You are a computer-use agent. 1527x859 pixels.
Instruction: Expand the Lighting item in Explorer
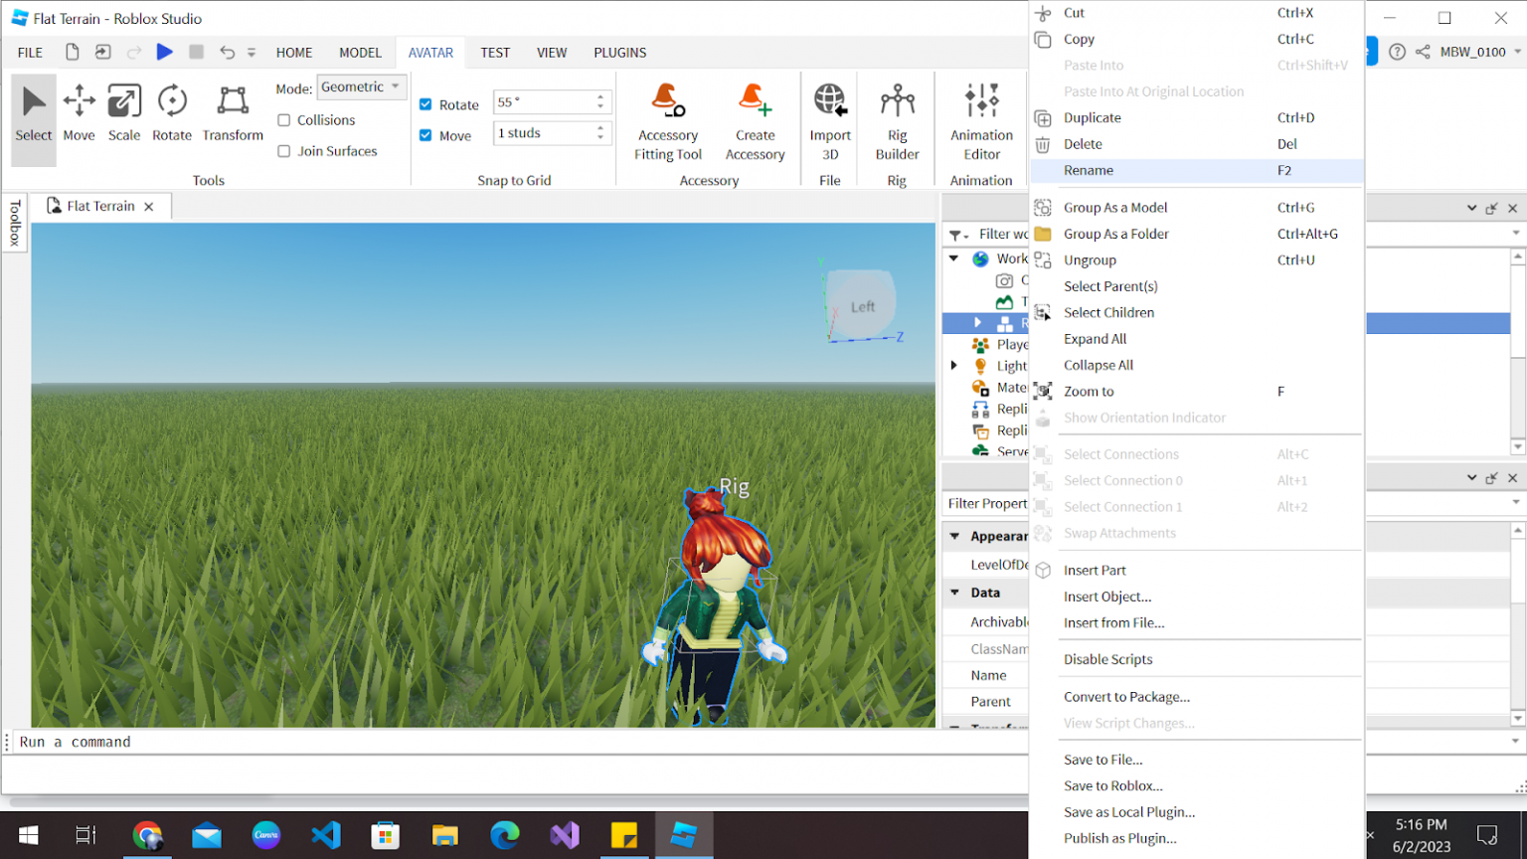click(x=954, y=365)
